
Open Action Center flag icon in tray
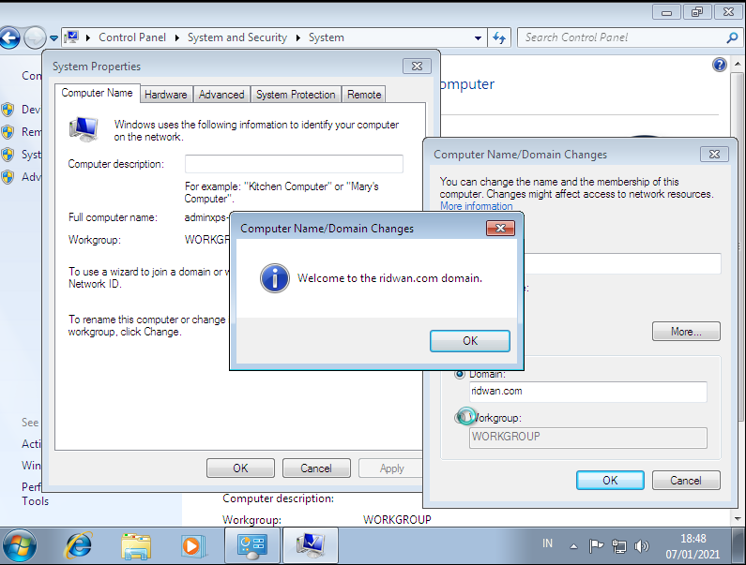point(596,546)
